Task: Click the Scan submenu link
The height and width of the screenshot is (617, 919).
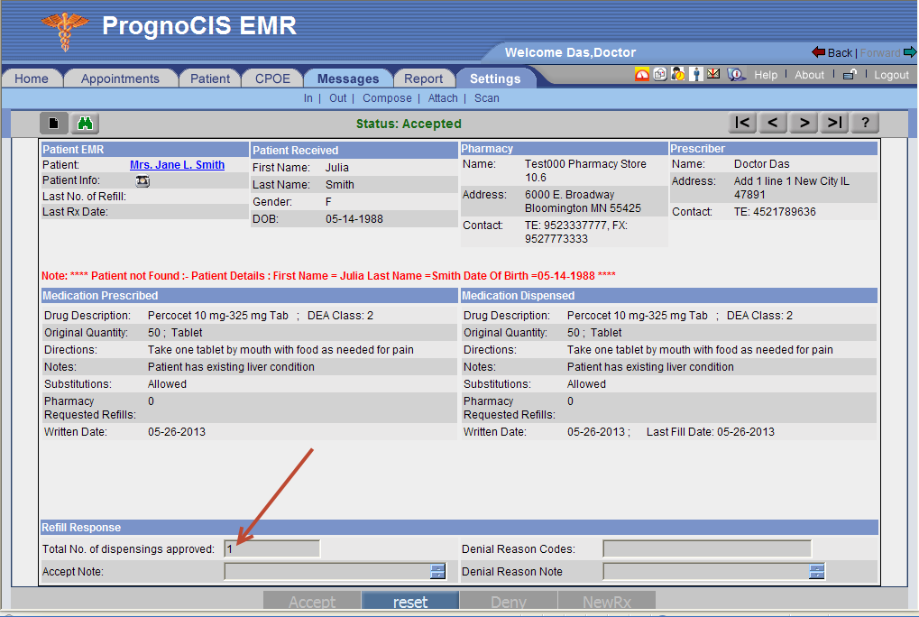Action: click(x=486, y=97)
